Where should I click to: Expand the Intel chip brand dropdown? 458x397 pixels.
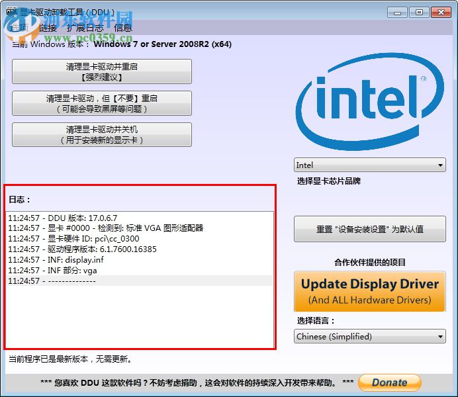click(370, 165)
